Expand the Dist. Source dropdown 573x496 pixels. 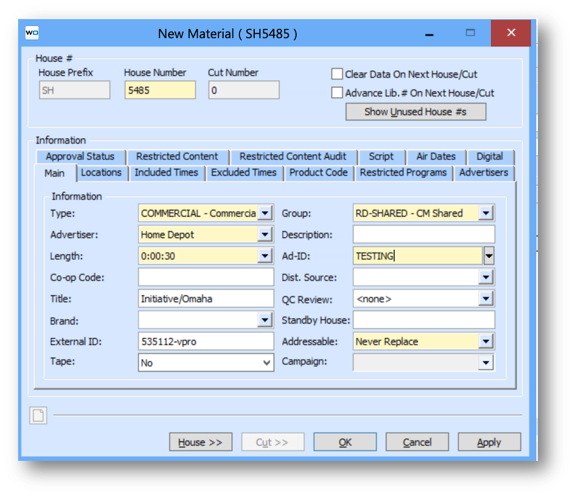click(486, 277)
